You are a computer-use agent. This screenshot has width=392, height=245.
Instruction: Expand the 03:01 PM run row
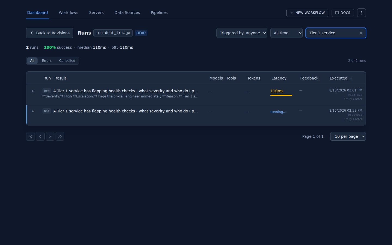tap(33, 91)
